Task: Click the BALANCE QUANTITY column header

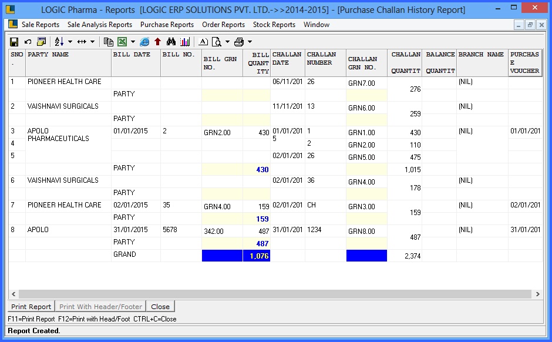Action: click(439, 63)
